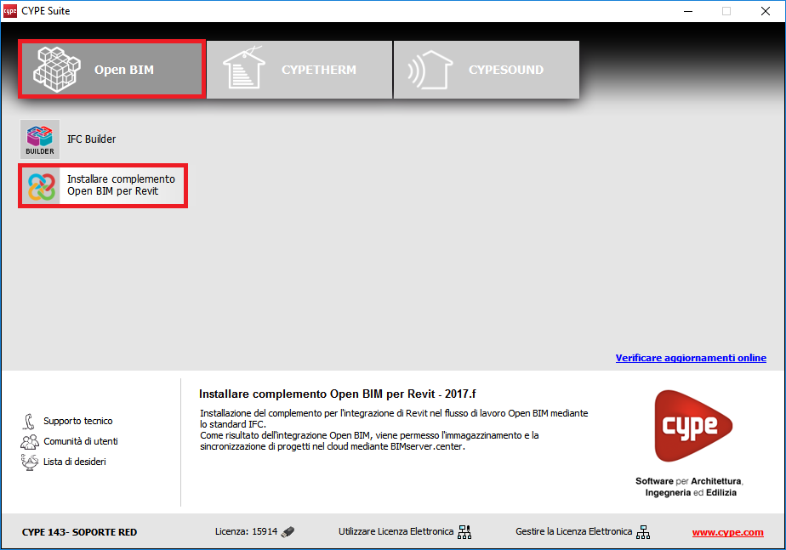The height and width of the screenshot is (550, 786).
Task: Open the www.cype.com link
Action: click(728, 532)
